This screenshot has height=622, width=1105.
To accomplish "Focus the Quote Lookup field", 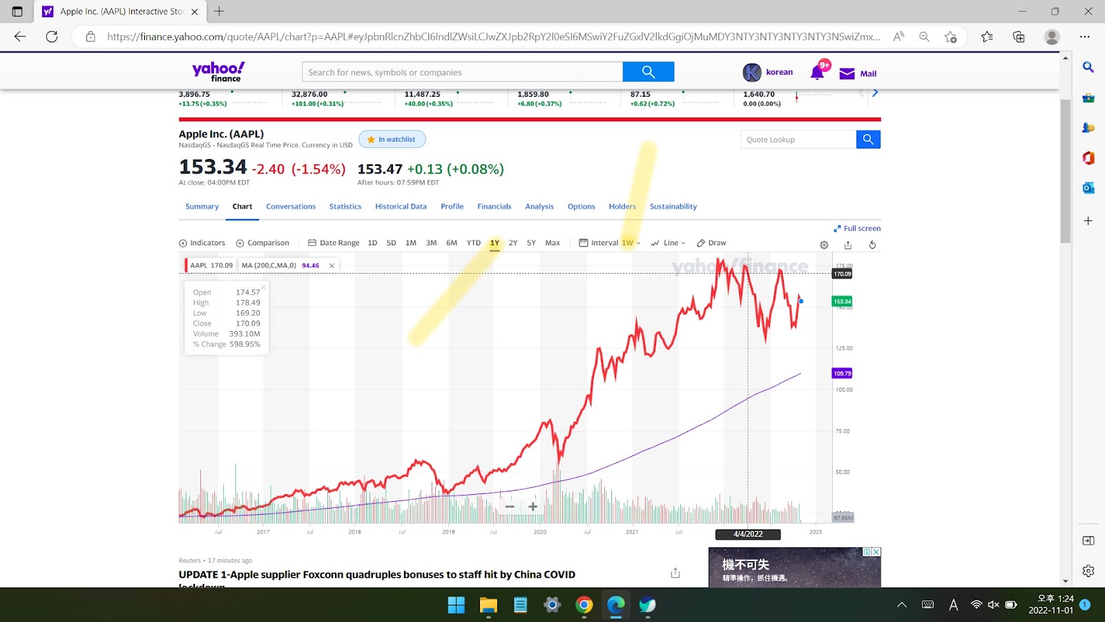I will tap(798, 140).
